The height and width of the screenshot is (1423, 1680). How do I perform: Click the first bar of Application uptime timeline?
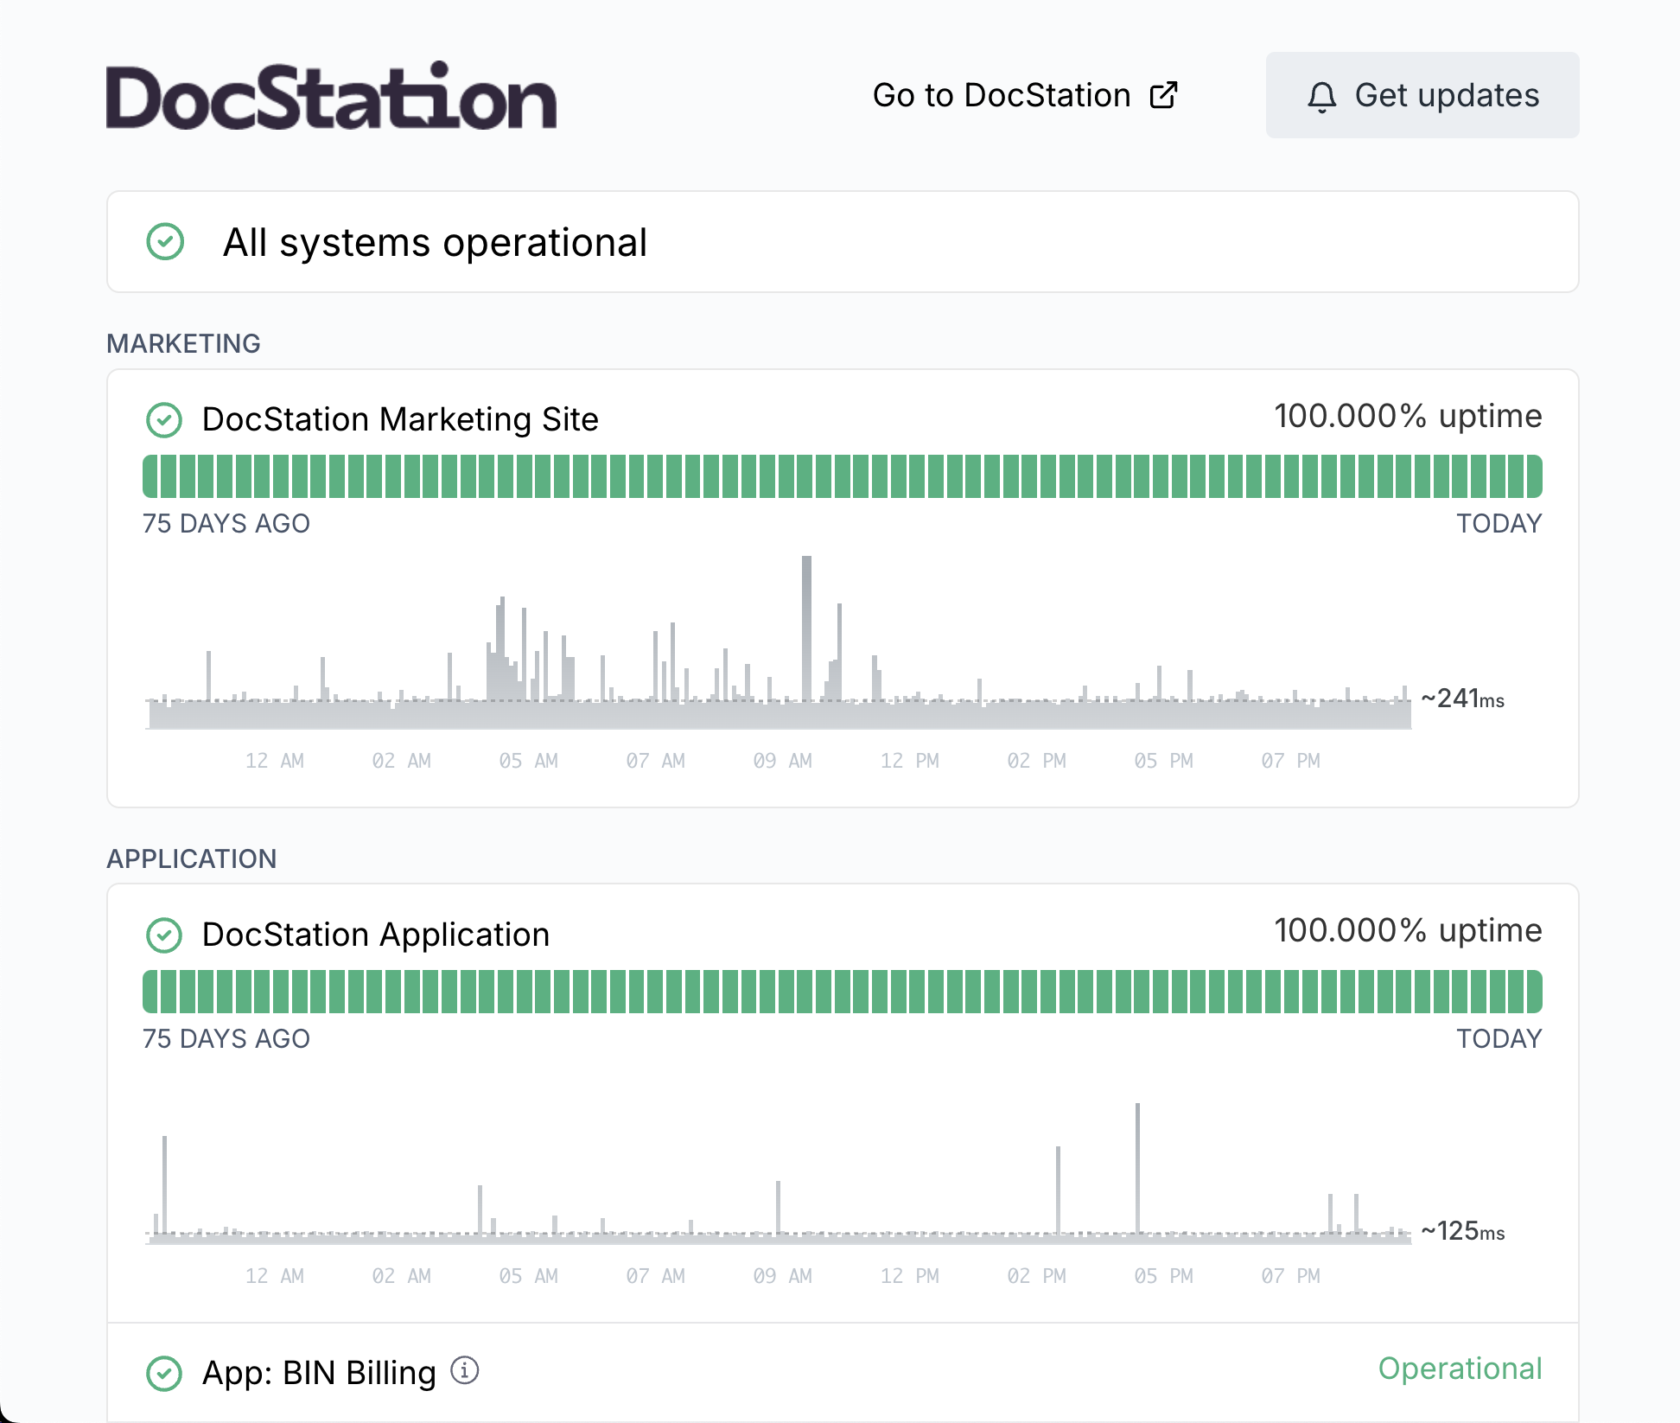pyautogui.click(x=150, y=992)
